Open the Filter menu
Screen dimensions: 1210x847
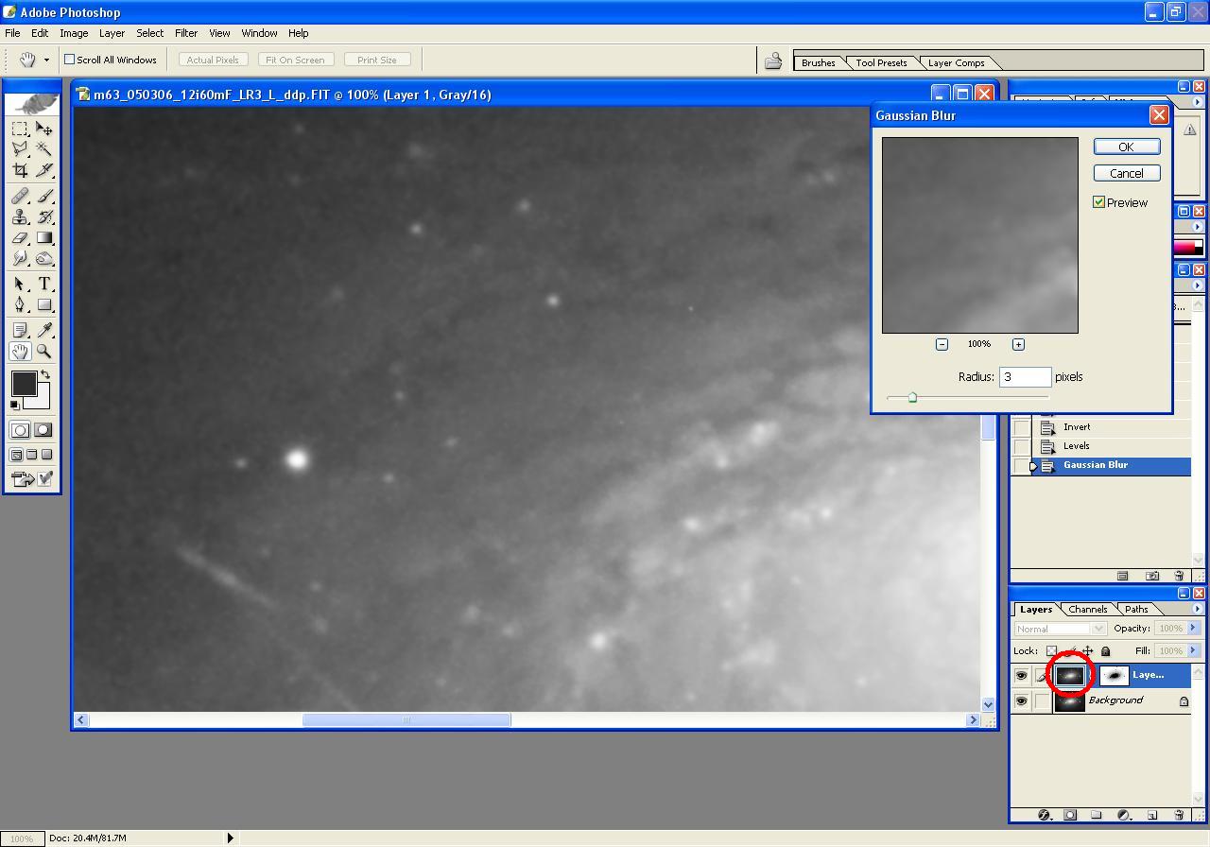(185, 33)
